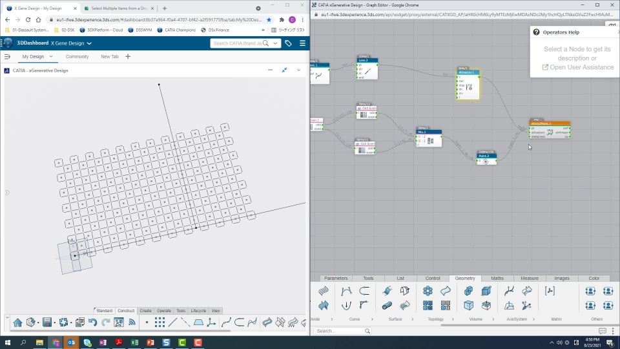
Task: Select the point grid pattern tool
Action: pos(160,323)
